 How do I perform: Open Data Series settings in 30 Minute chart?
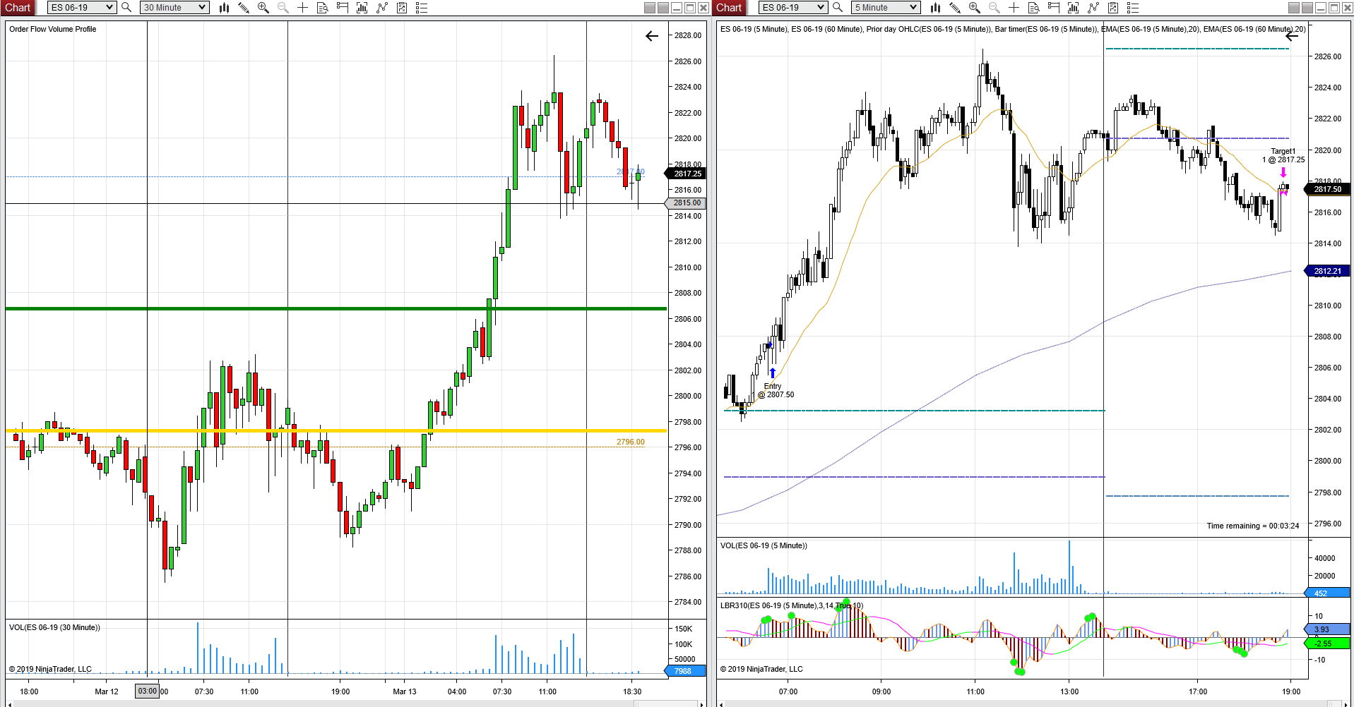click(362, 7)
